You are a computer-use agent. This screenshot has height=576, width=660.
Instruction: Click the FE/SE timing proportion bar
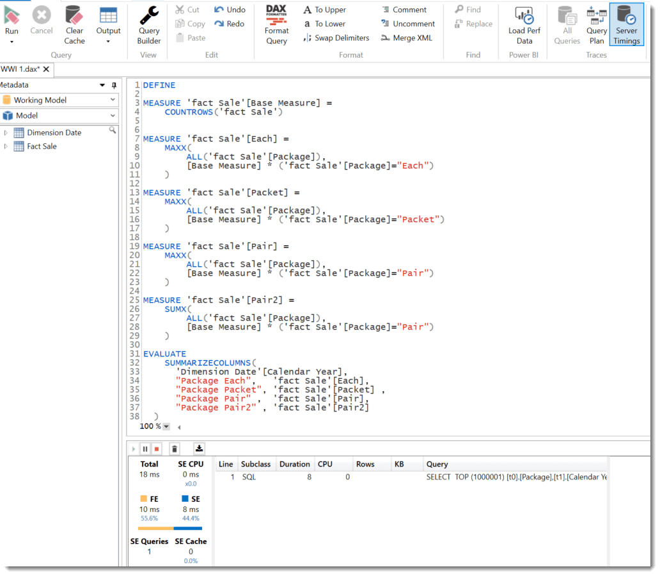point(170,528)
